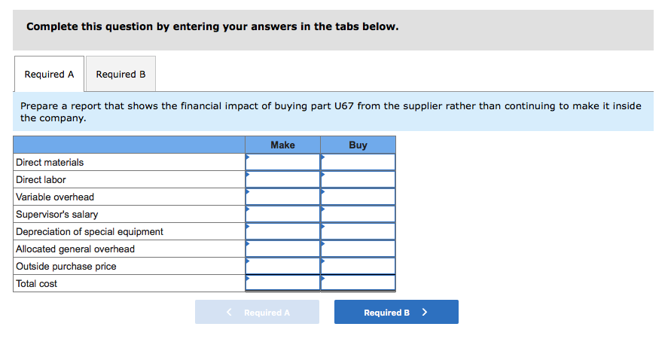Click Make cell for Supervisor's salary
This screenshot has width=671, height=345.
click(282, 215)
